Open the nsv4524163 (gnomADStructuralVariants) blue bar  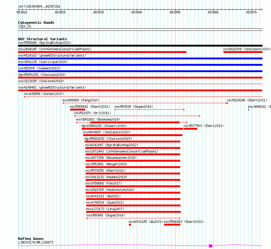tap(140, 58)
